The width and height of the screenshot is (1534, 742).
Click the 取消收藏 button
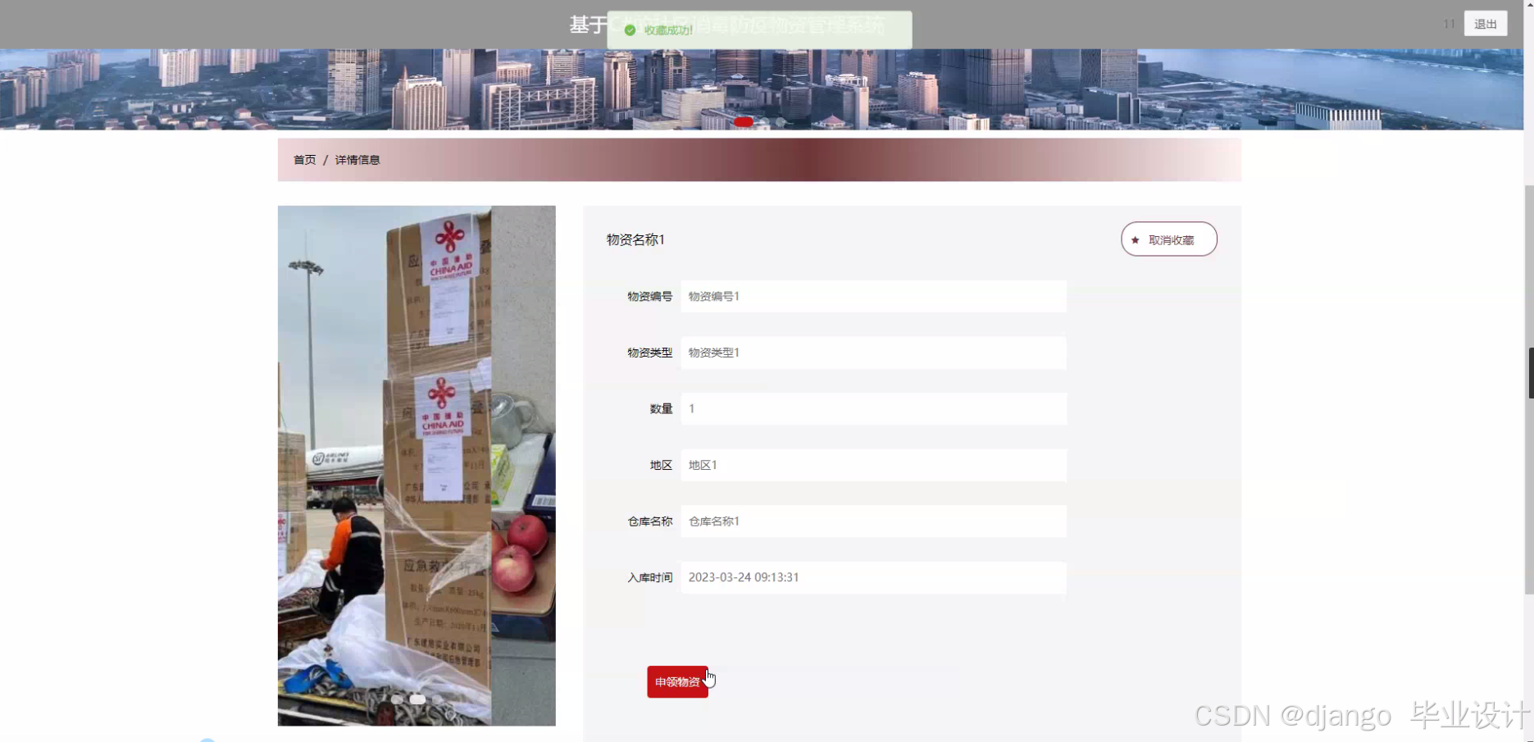click(1169, 239)
